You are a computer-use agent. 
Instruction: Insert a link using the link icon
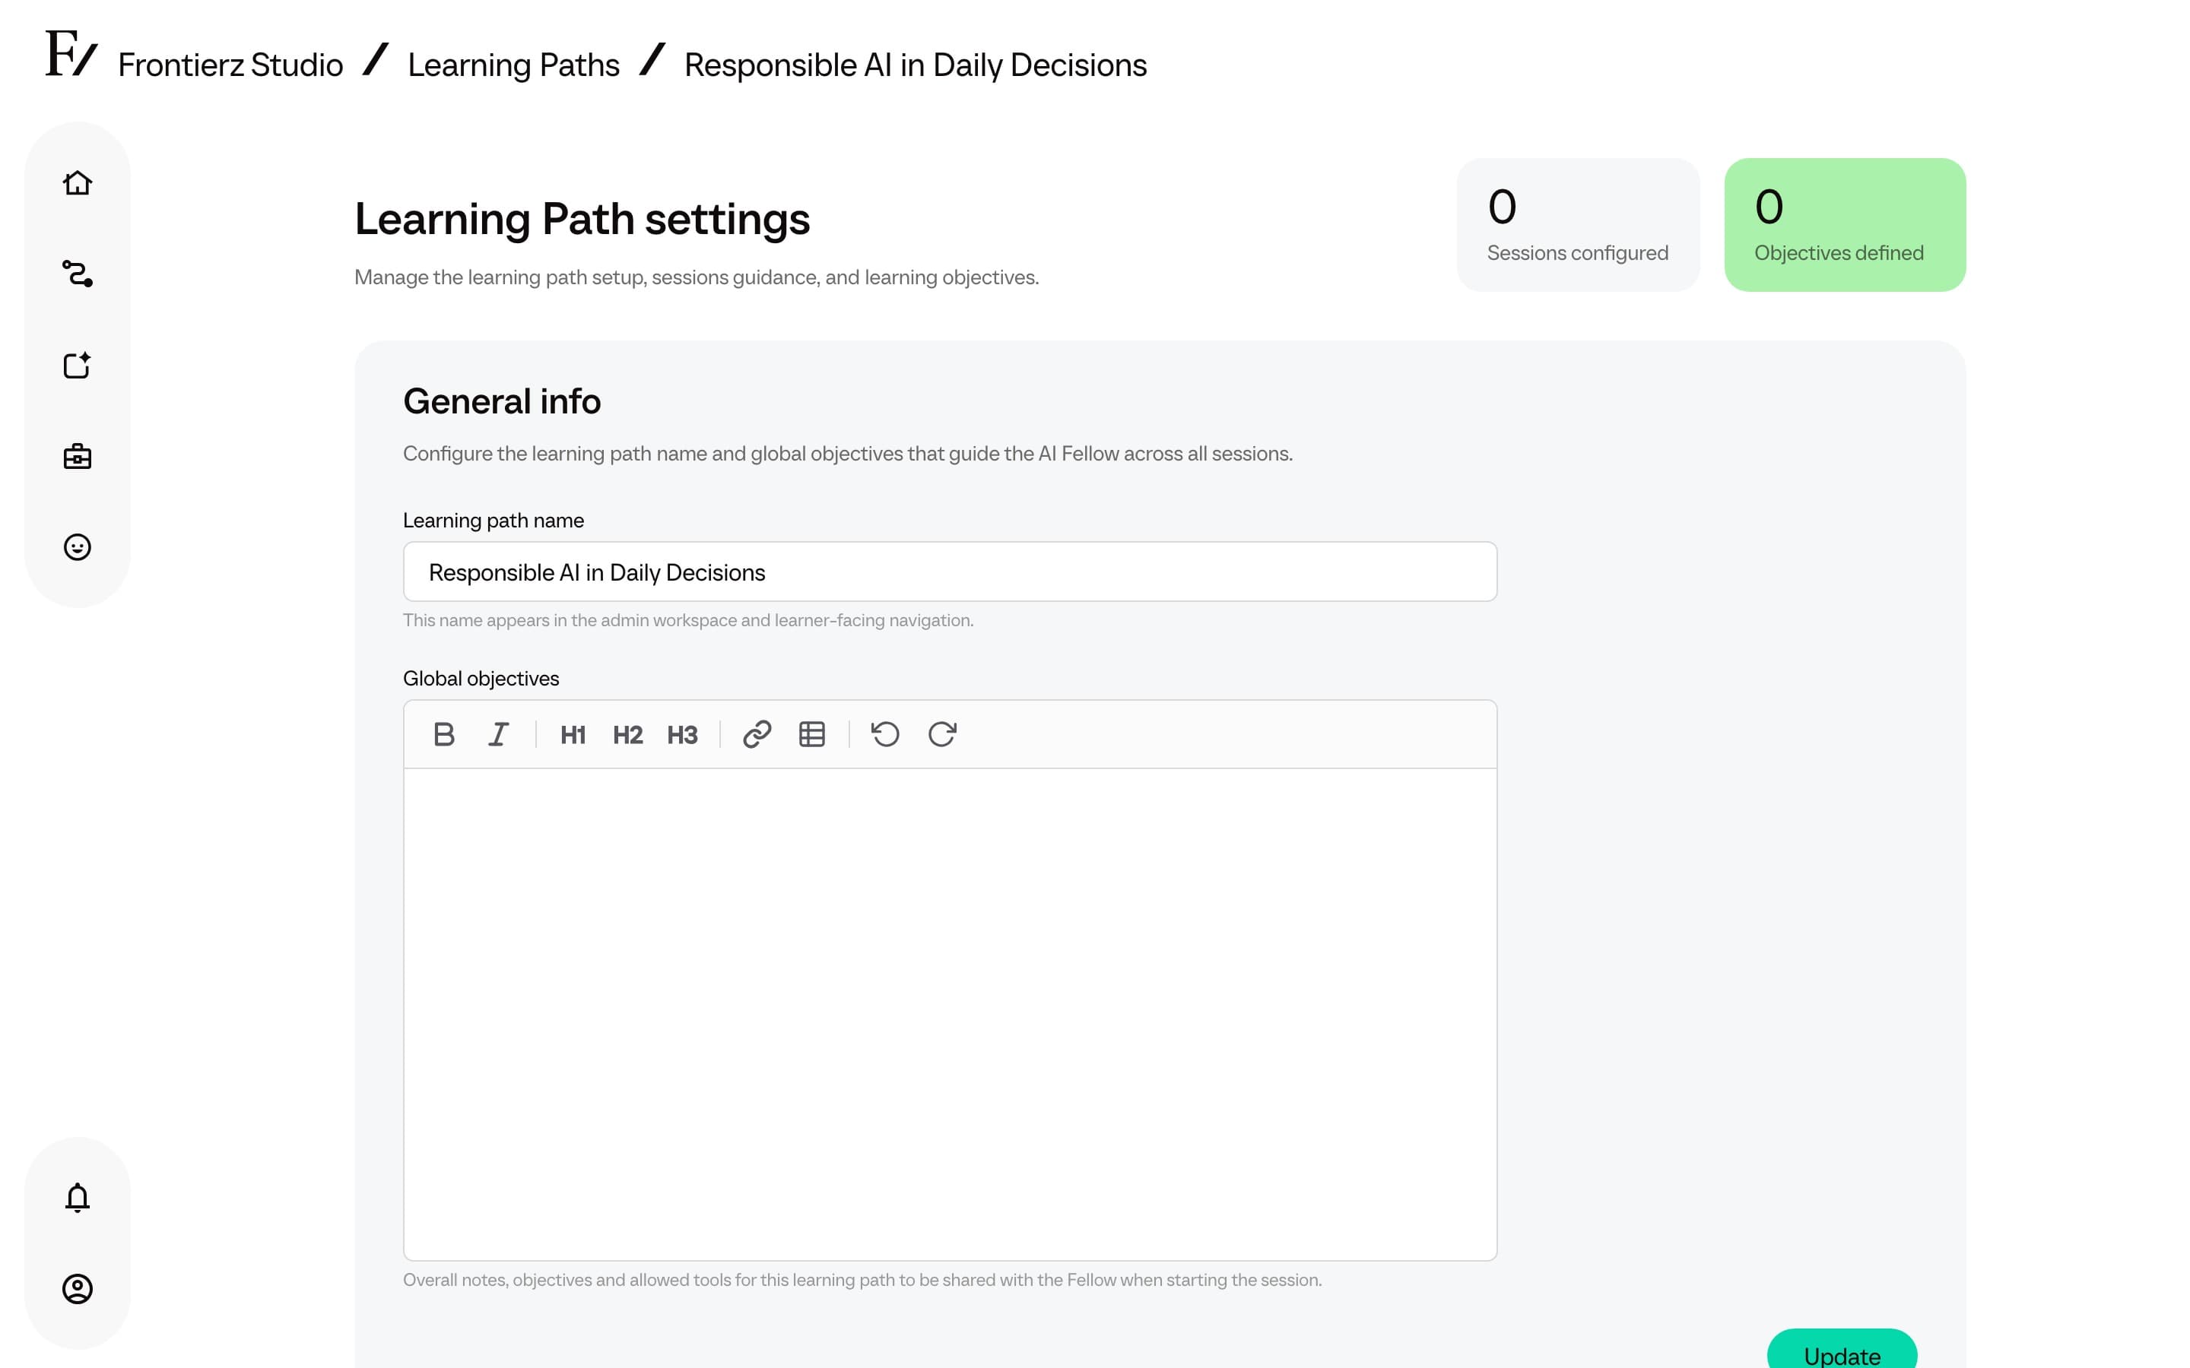(757, 733)
